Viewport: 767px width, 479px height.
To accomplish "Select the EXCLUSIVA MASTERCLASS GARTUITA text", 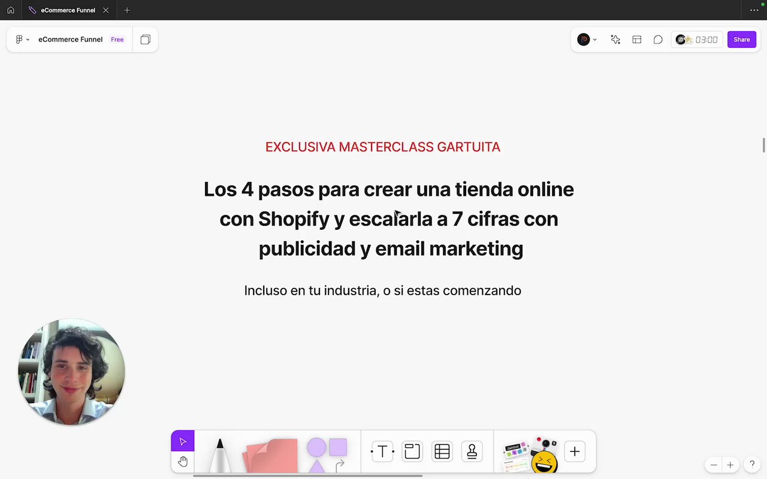I will coord(383,147).
